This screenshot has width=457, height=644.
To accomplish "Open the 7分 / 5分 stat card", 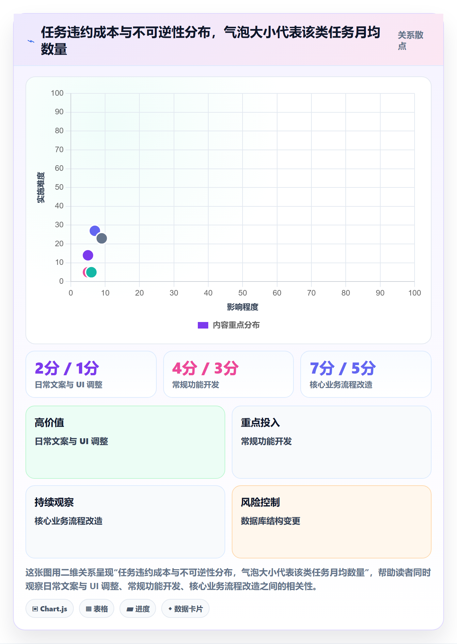I will point(366,374).
